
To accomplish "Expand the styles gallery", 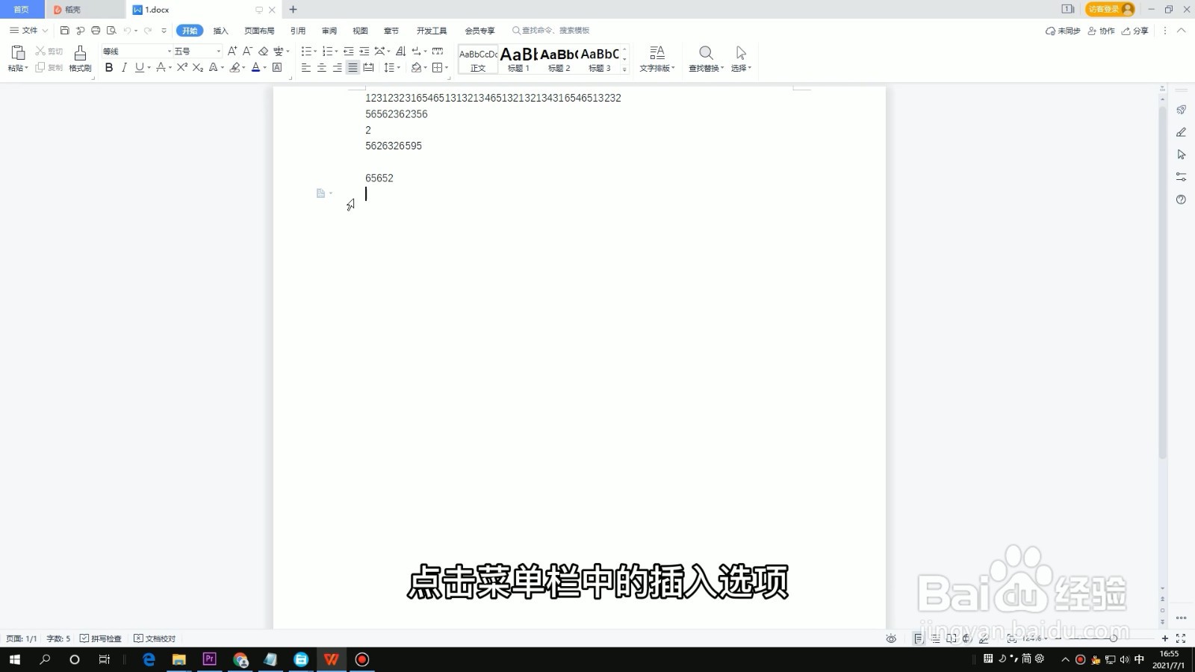I will [624, 69].
